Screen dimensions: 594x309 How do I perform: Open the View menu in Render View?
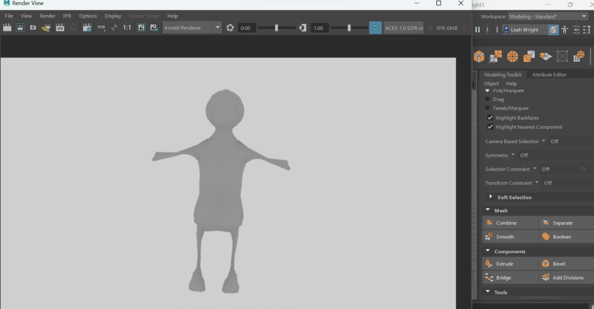26,16
